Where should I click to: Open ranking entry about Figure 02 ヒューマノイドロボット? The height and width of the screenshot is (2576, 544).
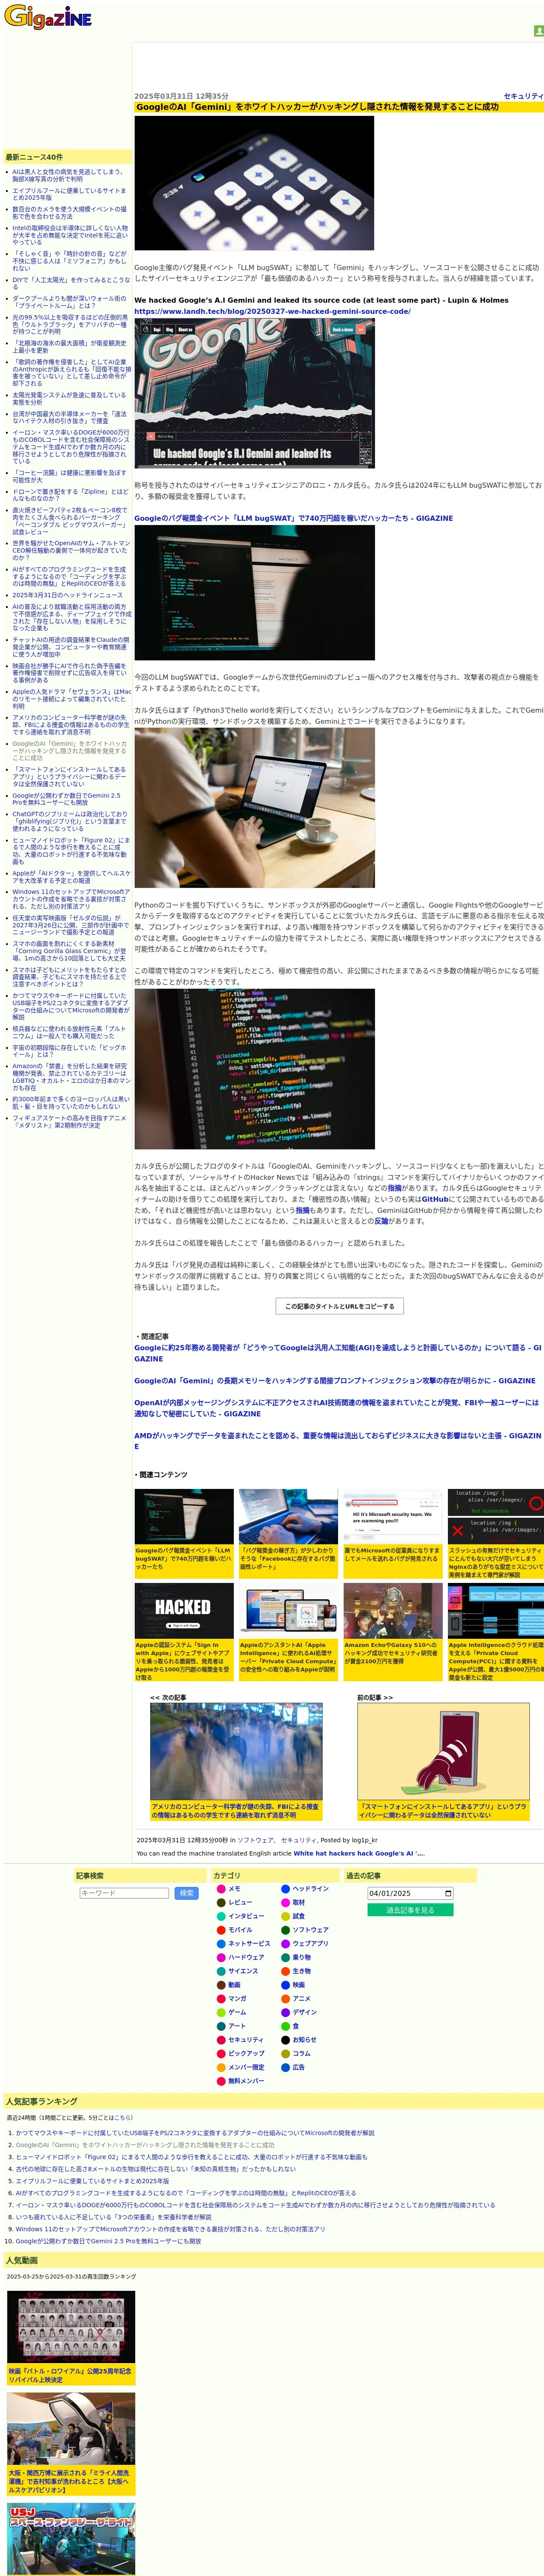(191, 2157)
